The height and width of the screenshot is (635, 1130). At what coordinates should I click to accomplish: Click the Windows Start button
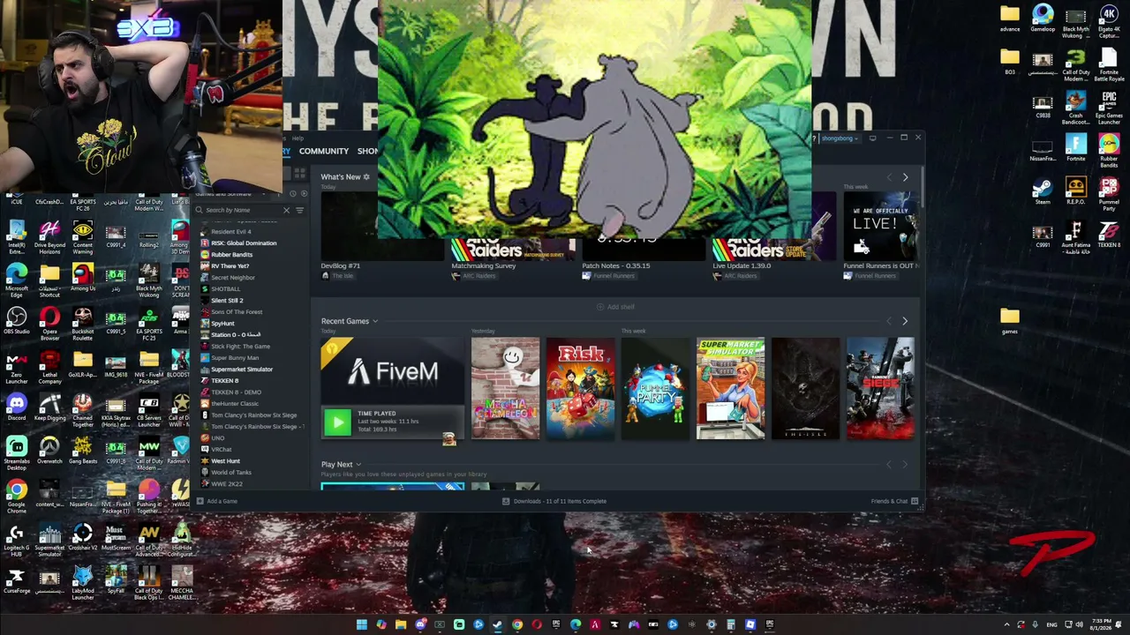point(362,624)
